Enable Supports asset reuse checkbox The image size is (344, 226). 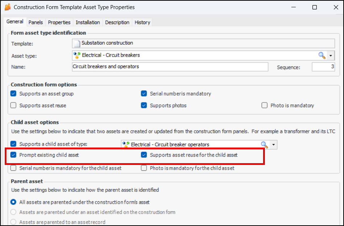(x=13, y=105)
